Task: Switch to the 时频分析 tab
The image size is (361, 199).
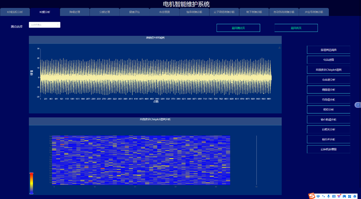Action: 45,12
